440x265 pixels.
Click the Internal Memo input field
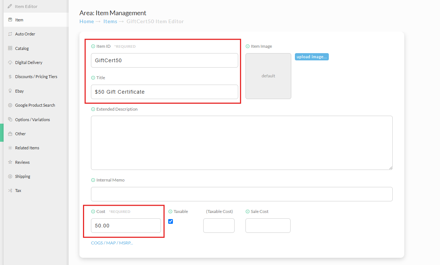(242, 194)
